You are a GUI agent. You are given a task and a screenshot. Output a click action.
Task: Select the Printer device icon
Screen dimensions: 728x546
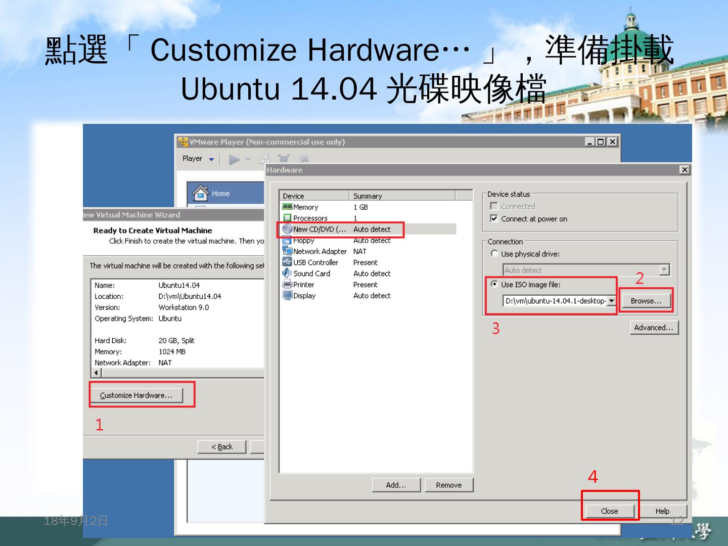pyautogui.click(x=287, y=284)
